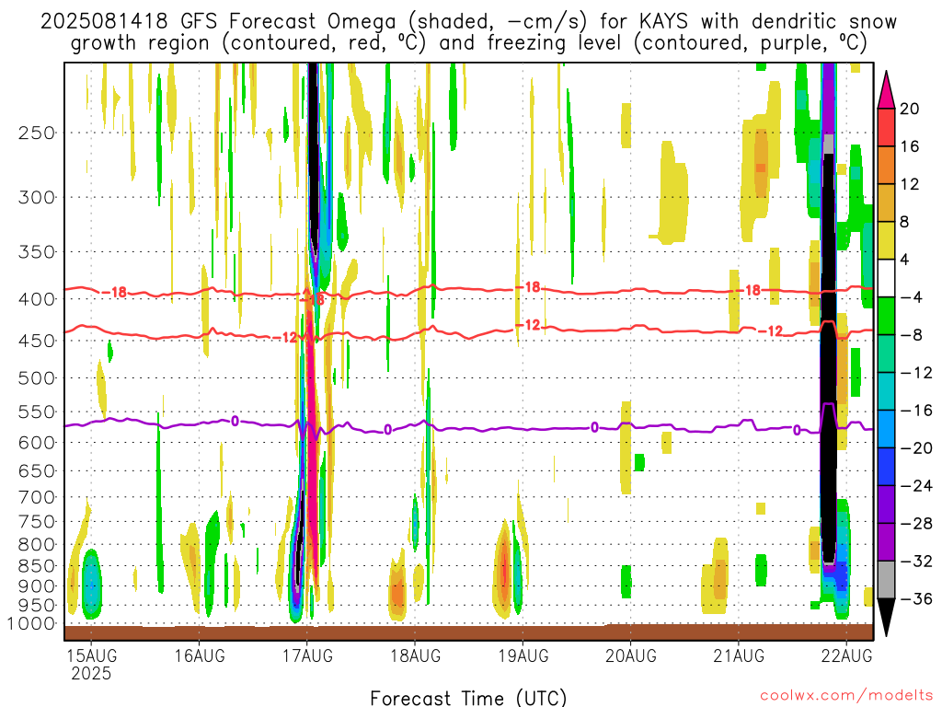Image resolution: width=942 pixels, height=707 pixels.
Task: Click the dark blue -20-to--24 colorbar segment
Action: 886,467
